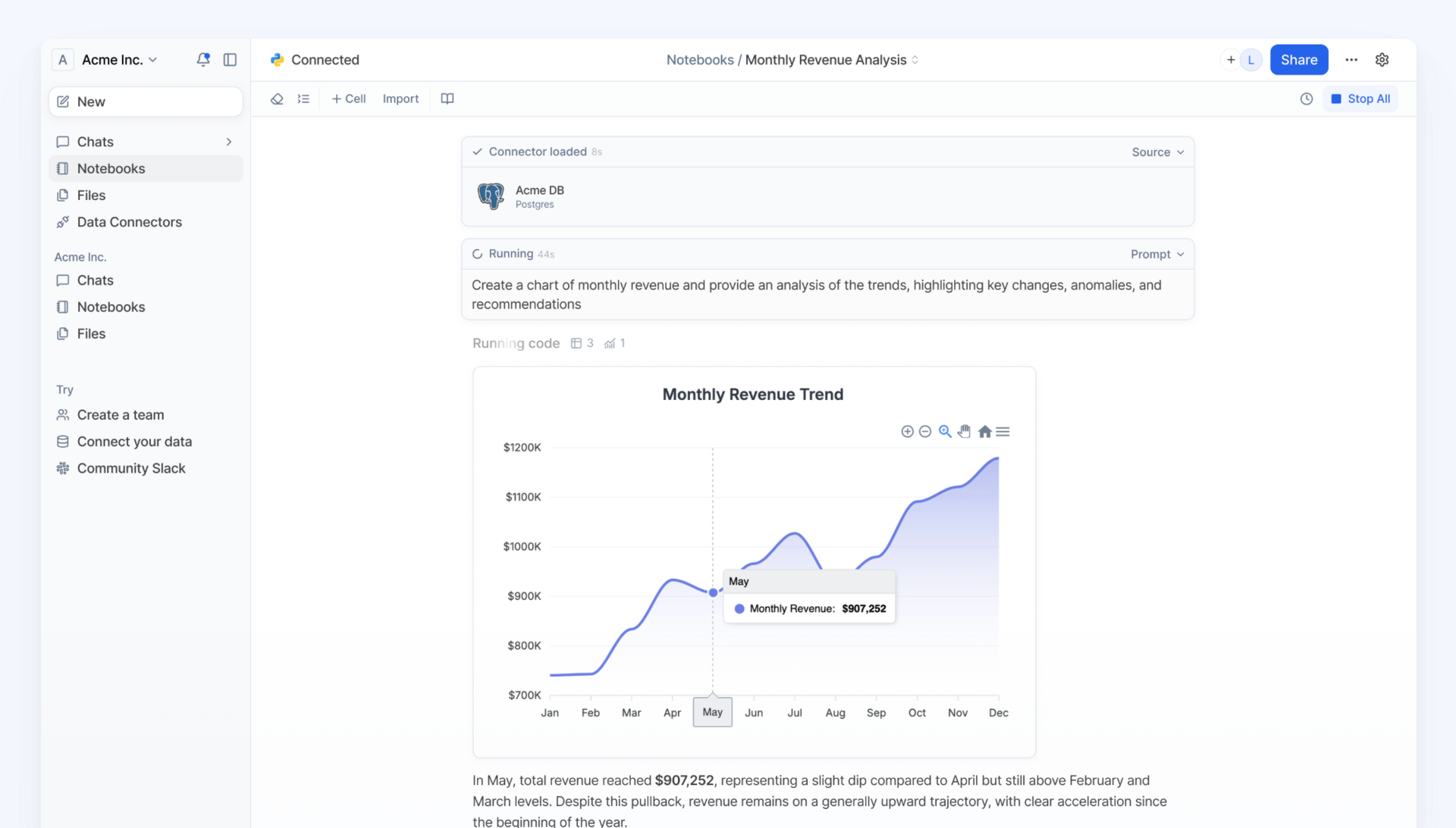Open run history clock icon
This screenshot has width=1456, height=828.
coord(1306,99)
